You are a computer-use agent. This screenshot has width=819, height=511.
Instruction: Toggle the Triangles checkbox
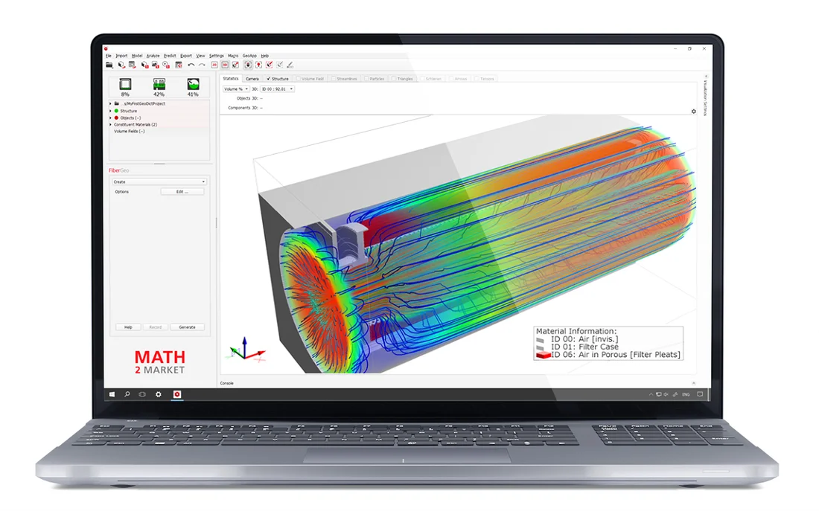(x=395, y=78)
